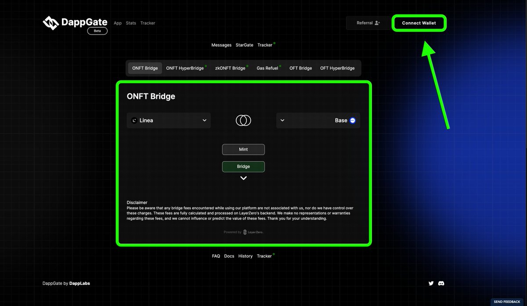Switch to the OFT HyperBridge tab

point(337,68)
